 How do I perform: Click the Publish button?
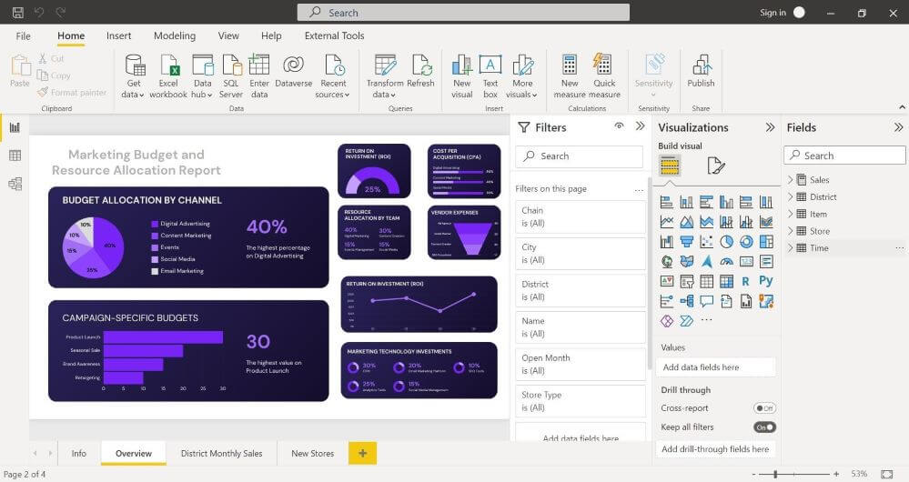pos(701,71)
